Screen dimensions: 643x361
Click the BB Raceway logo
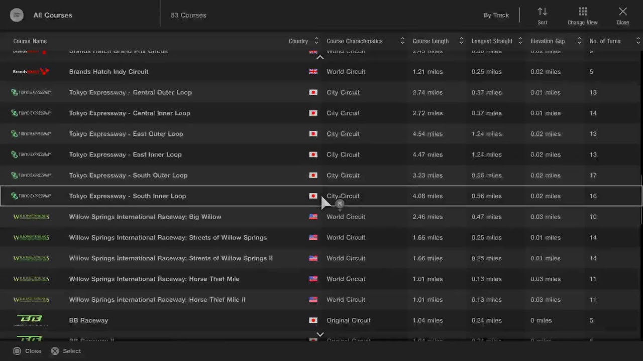tap(30, 320)
